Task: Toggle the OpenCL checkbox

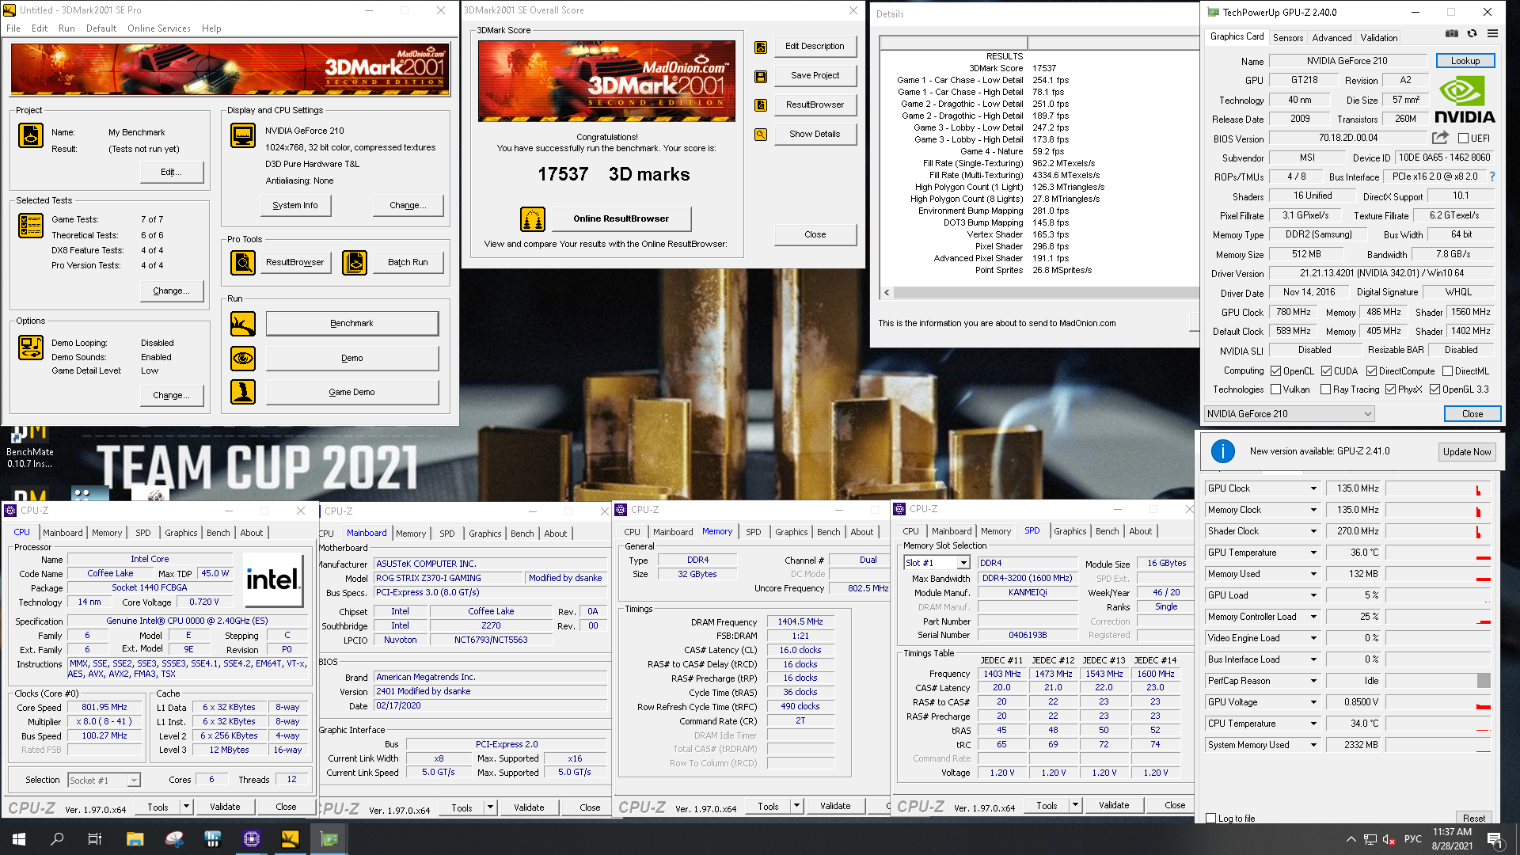Action: tap(1275, 371)
